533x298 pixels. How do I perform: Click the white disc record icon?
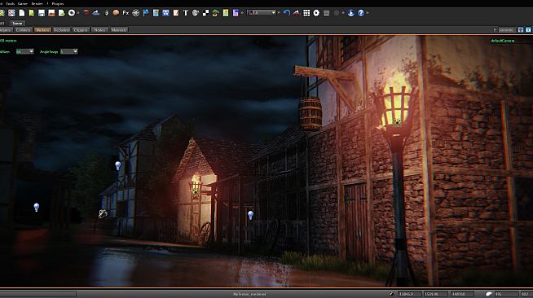pyautogui.click(x=72, y=13)
